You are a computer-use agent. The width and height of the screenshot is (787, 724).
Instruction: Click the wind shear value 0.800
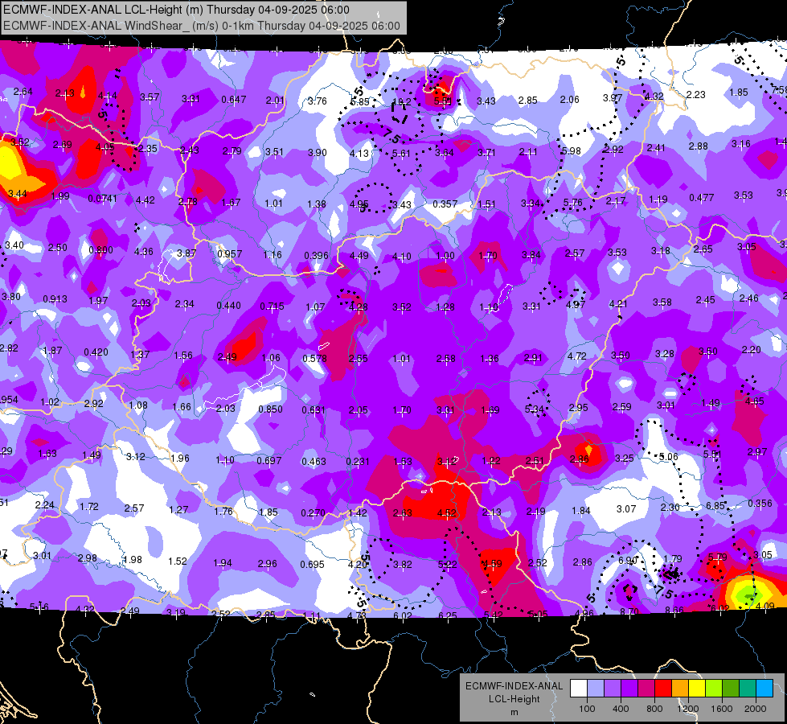(100, 249)
